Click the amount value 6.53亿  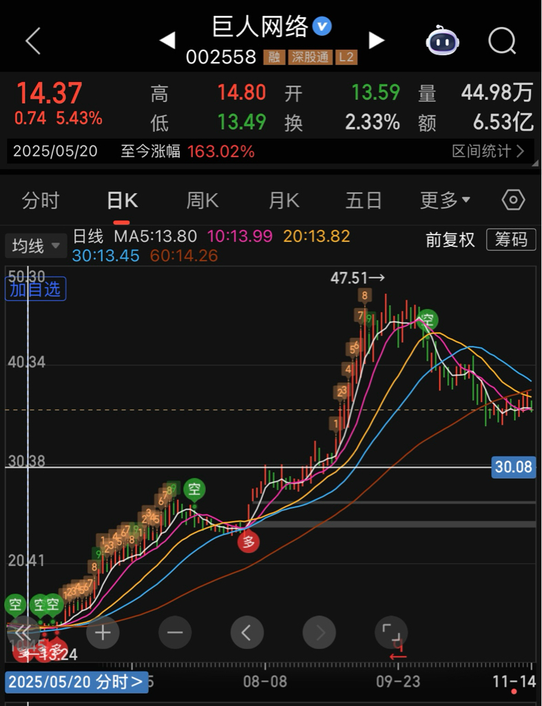(503, 122)
